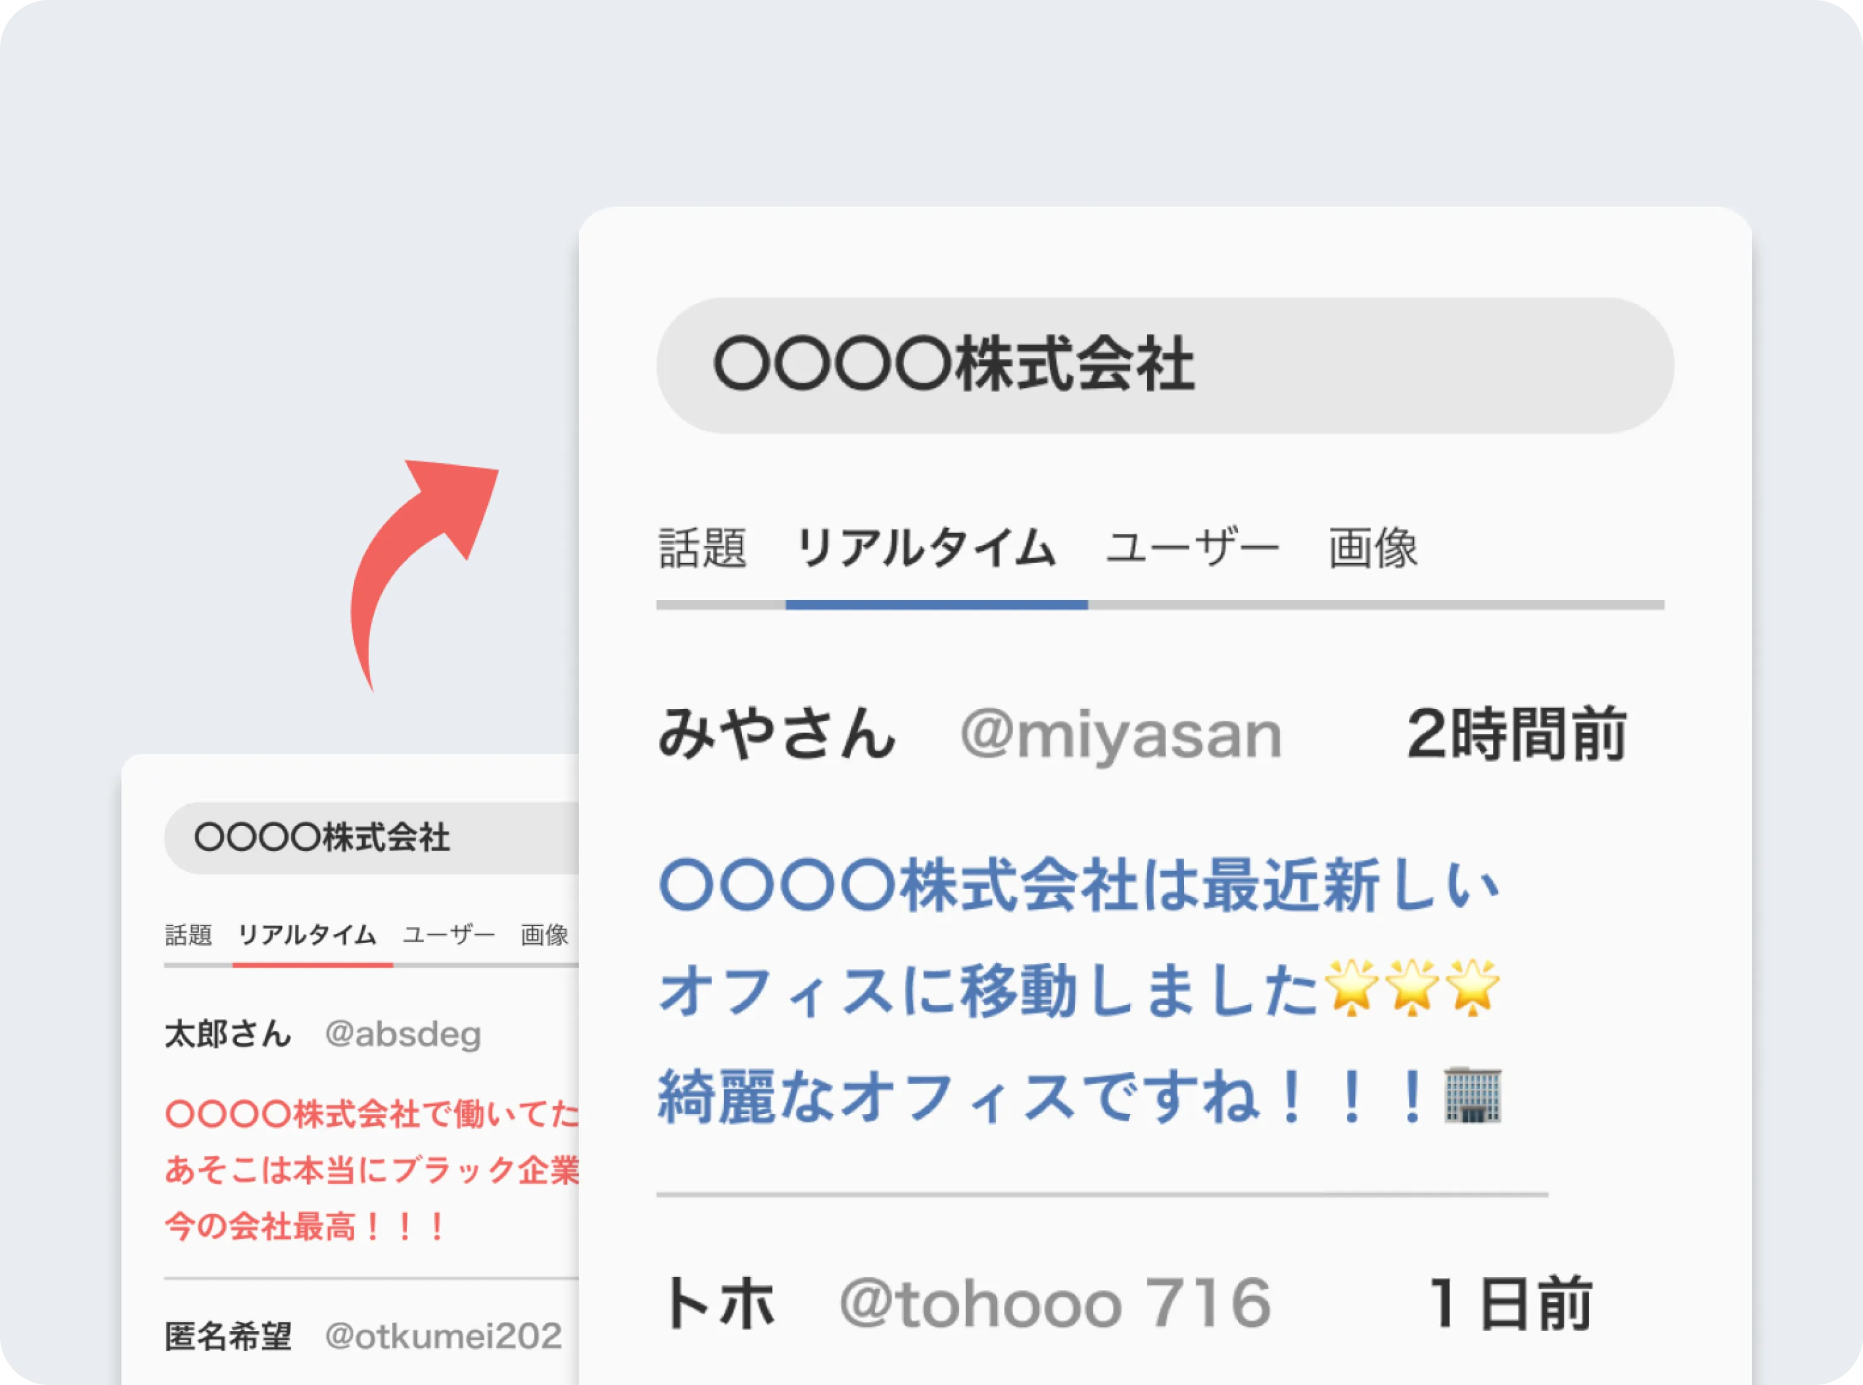The image size is (1863, 1385).
Task: Click the office building emoji in post
Action: tap(1472, 1096)
